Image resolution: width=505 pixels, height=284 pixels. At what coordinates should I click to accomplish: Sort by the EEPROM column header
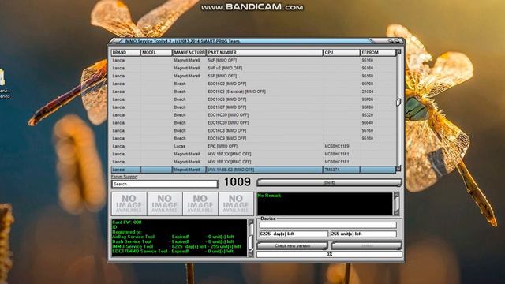[378, 52]
